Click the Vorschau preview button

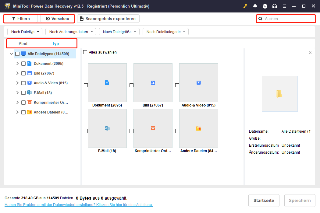click(x=57, y=19)
